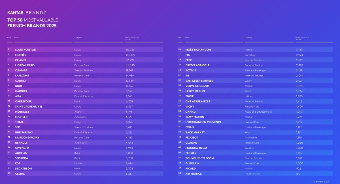
Task: Click the LEROY MERLIN brand name
Action: tap(195, 91)
